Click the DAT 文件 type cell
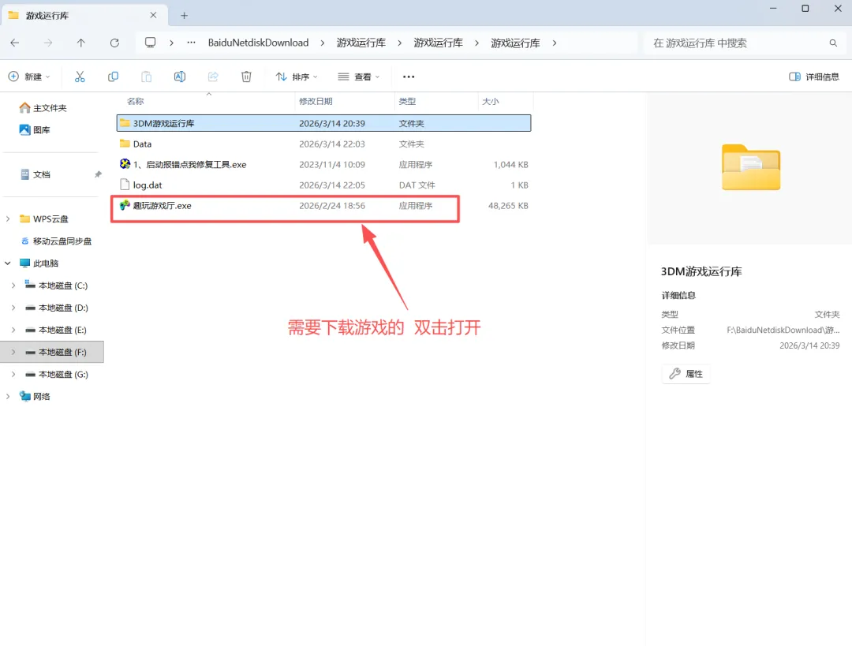852x646 pixels. [417, 185]
